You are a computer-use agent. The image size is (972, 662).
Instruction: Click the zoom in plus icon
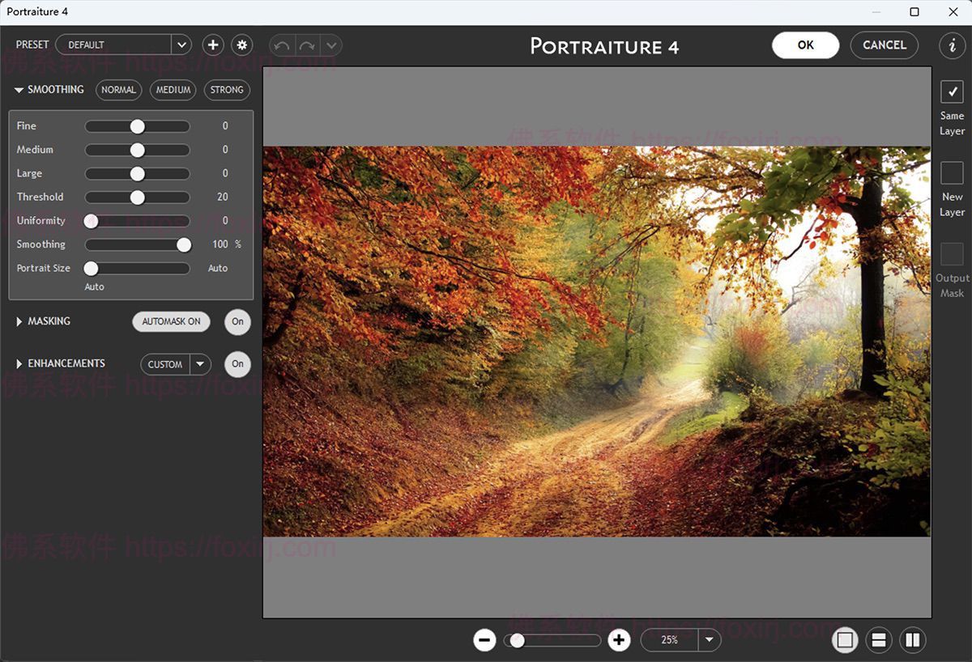pyautogui.click(x=619, y=640)
